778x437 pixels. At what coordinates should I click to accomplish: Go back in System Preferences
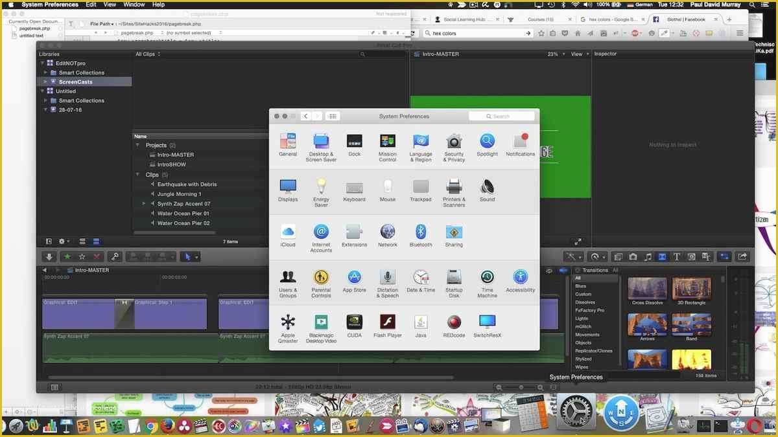[305, 116]
